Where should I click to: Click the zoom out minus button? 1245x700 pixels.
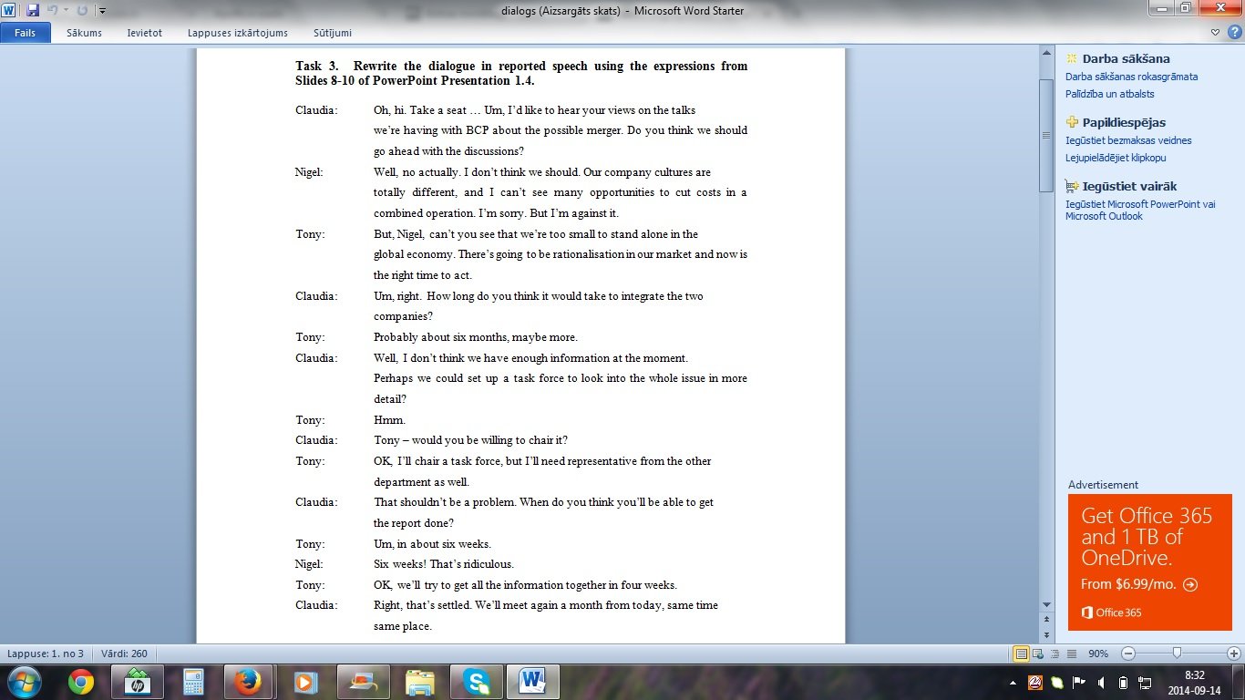click(1127, 654)
